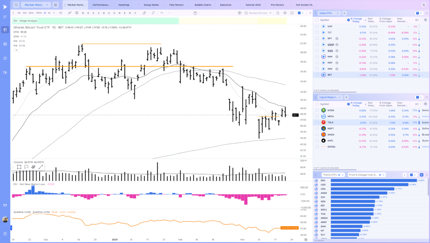Collapse the indicator legend chevron
The height and width of the screenshot is (243, 430).
(x=16, y=50)
